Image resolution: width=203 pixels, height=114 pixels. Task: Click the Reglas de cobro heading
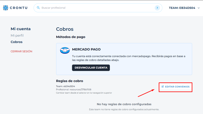69,81
